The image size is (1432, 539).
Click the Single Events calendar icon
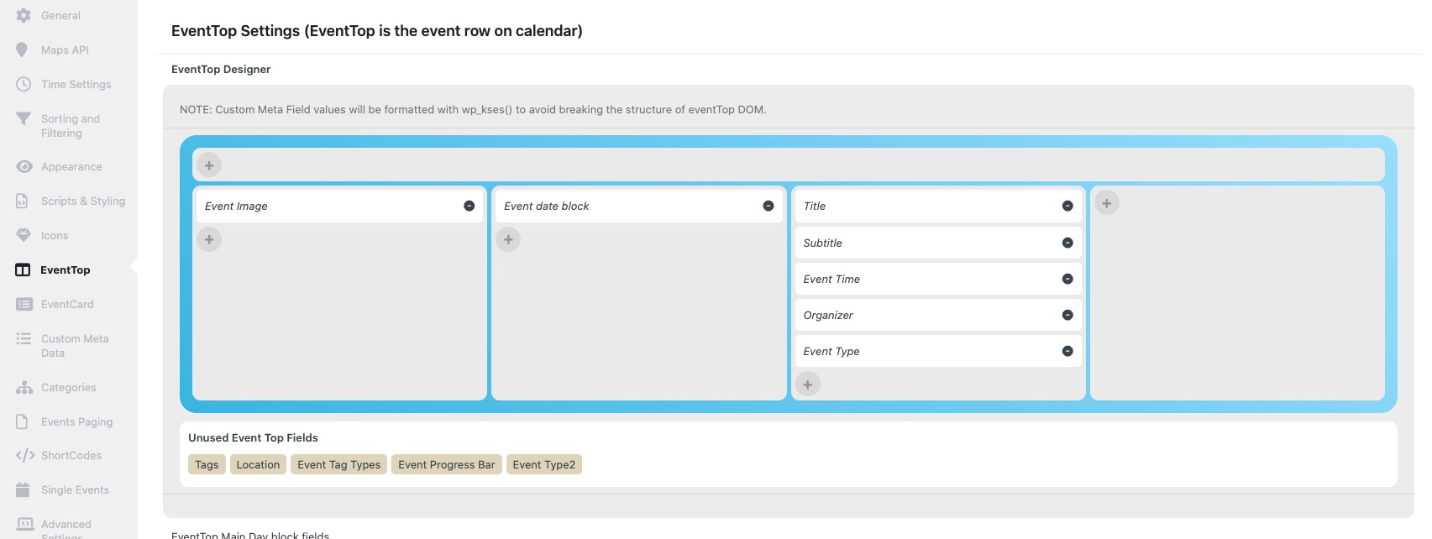[23, 489]
